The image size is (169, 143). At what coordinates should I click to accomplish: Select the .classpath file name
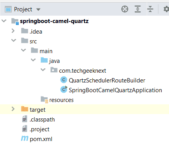(x=42, y=120)
